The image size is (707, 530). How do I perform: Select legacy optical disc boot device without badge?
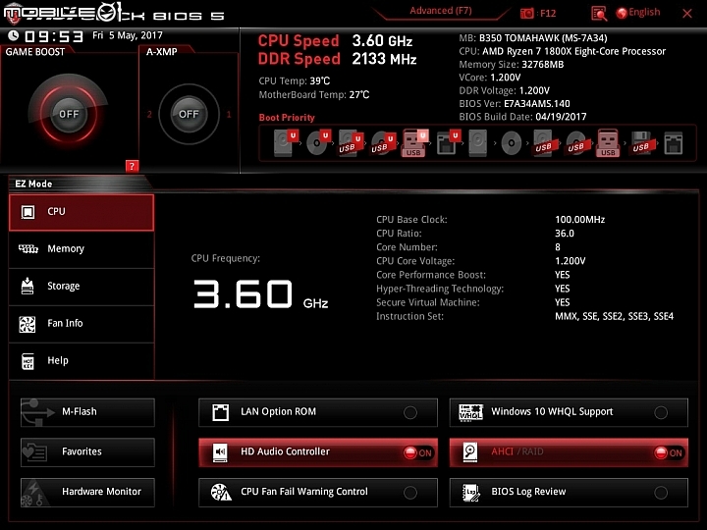click(x=511, y=143)
